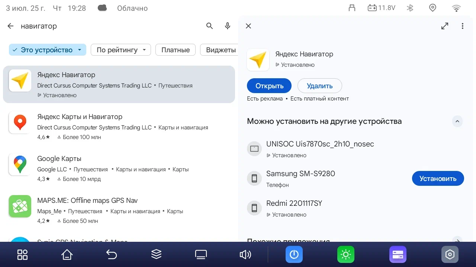Open the gray hexagon settings icon
Viewport: 476px width, 267px height.
pos(450,254)
